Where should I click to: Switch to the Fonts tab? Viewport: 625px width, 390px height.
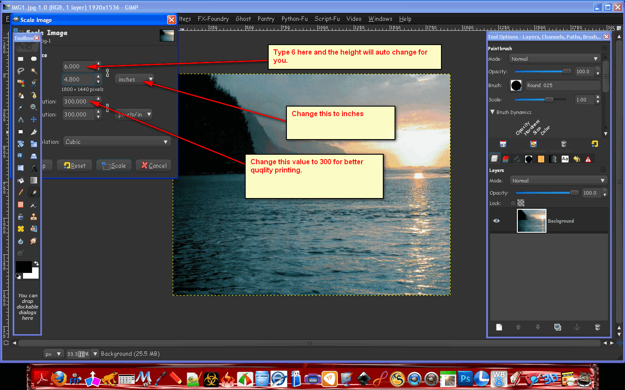point(565,159)
